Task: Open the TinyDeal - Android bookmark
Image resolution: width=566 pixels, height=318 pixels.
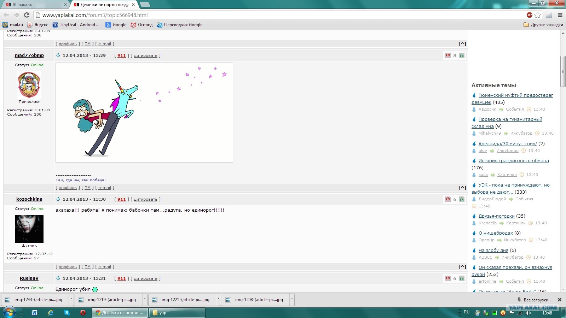Action: click(76, 25)
